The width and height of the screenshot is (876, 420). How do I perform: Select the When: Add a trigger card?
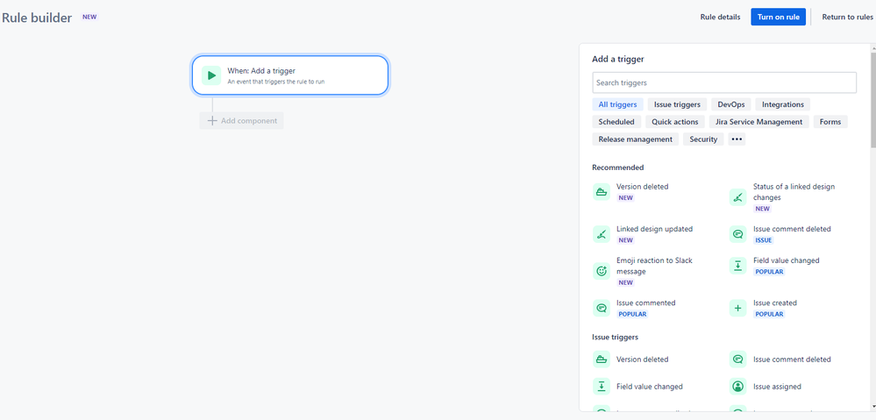(290, 75)
